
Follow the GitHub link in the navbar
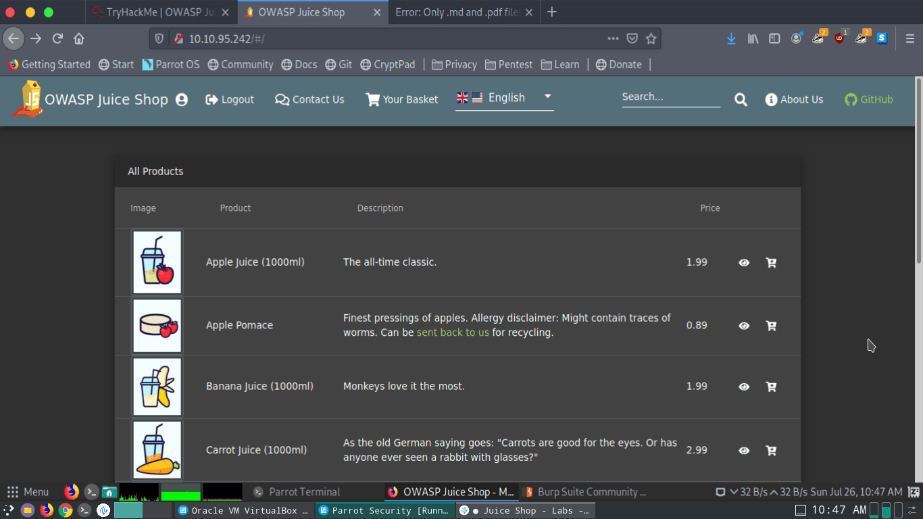coord(869,99)
